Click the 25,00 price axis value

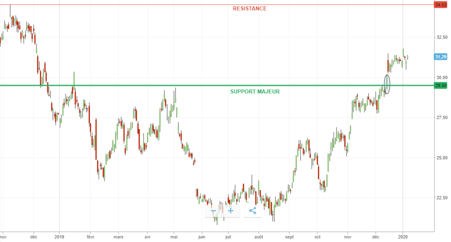(442, 158)
